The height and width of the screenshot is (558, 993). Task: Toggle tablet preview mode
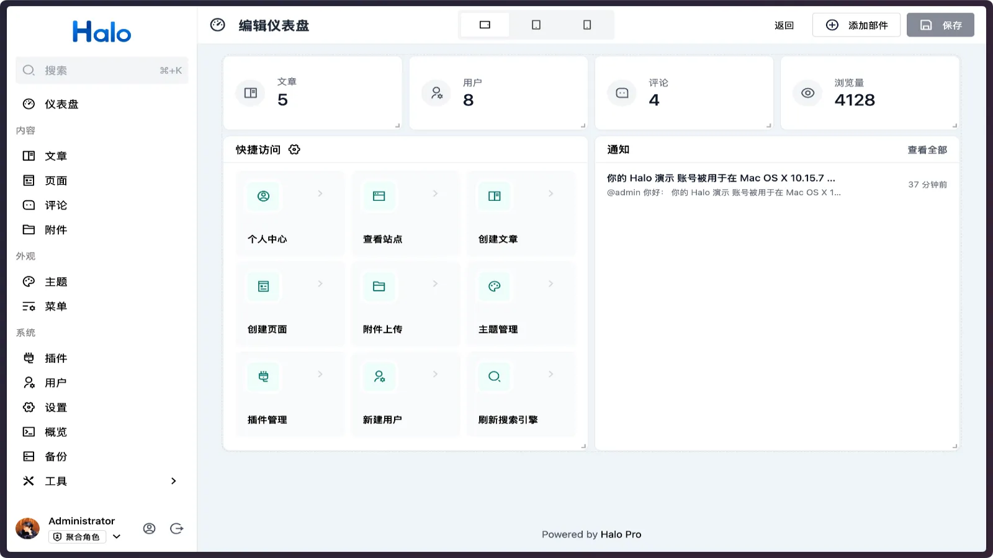point(536,25)
